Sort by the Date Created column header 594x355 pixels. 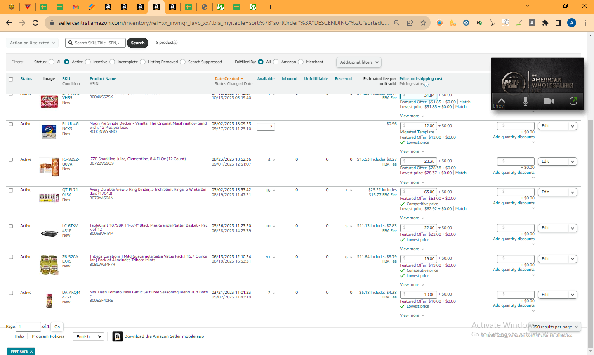(x=229, y=79)
